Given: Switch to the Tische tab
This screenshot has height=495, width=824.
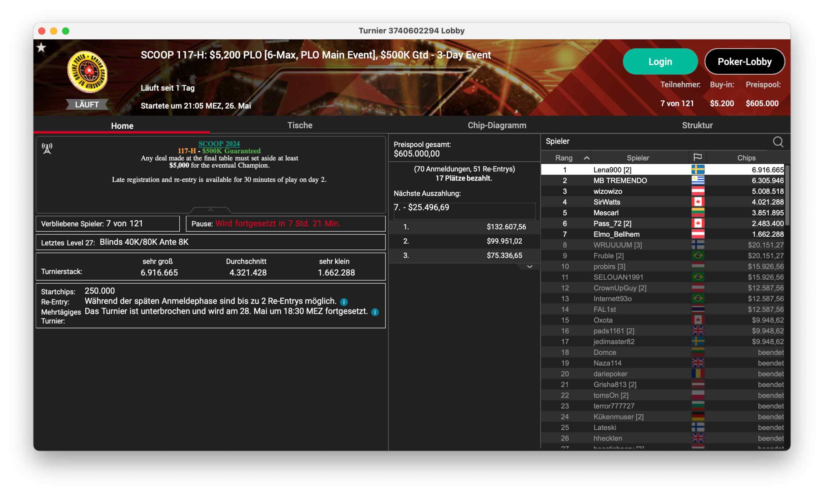Looking at the screenshot, I should click(x=300, y=125).
